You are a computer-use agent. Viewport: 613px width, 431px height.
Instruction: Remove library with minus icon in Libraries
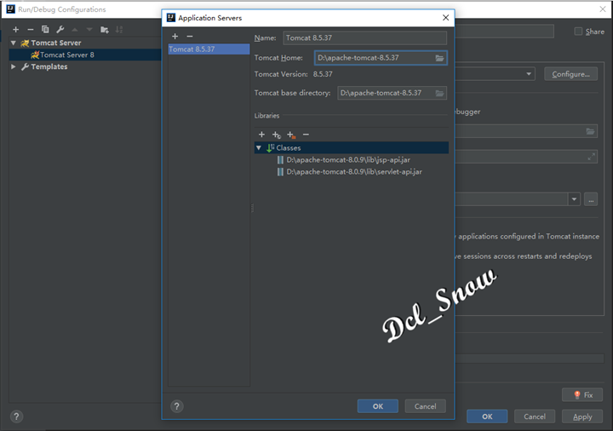[306, 135]
